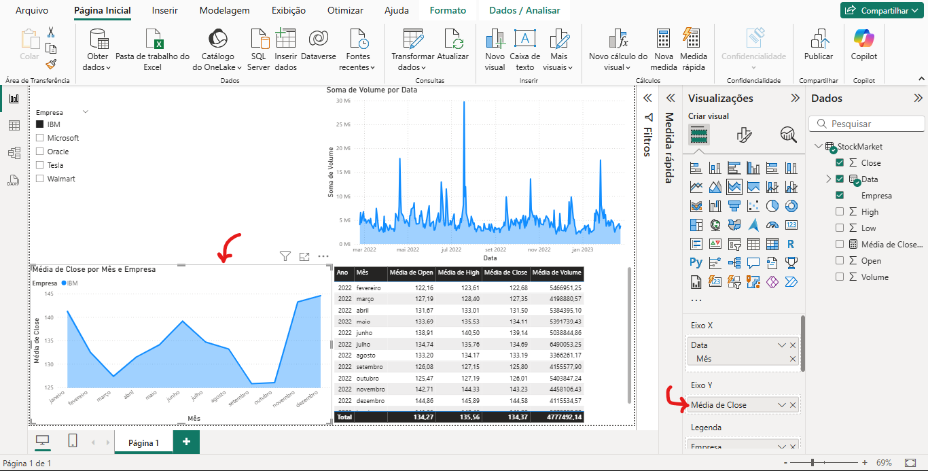Click the visual's filter icon
This screenshot has width=928, height=471.
coord(285,256)
